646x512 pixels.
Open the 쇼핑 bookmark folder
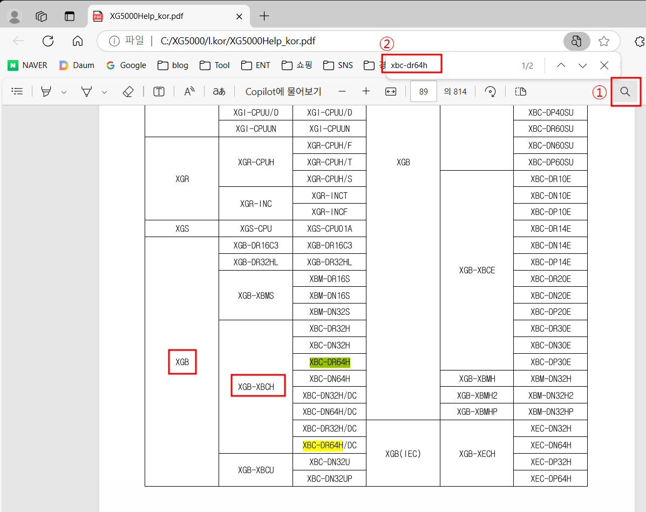click(297, 65)
